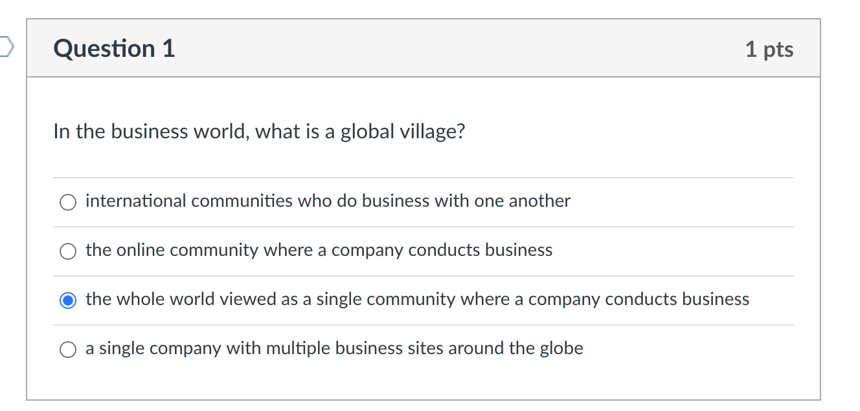860x411 pixels.
Task: Click the question flag marker on left edge
Action: pos(5,47)
